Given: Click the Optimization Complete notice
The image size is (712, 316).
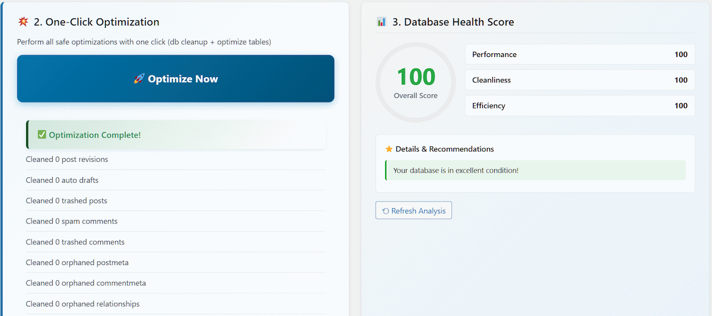Looking at the screenshot, I should click(x=176, y=135).
